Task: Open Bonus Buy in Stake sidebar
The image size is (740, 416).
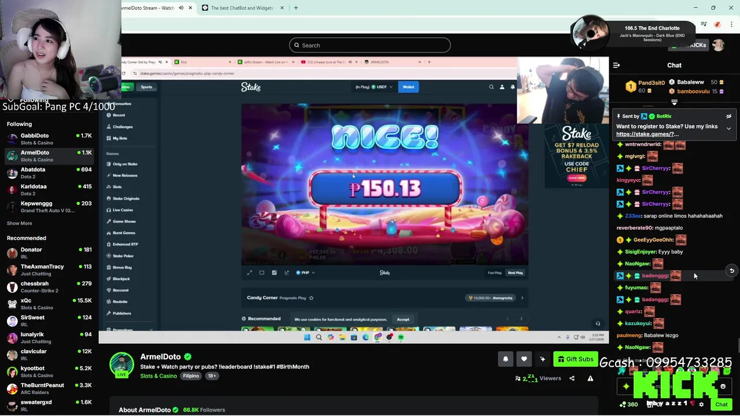Action: pos(122,267)
